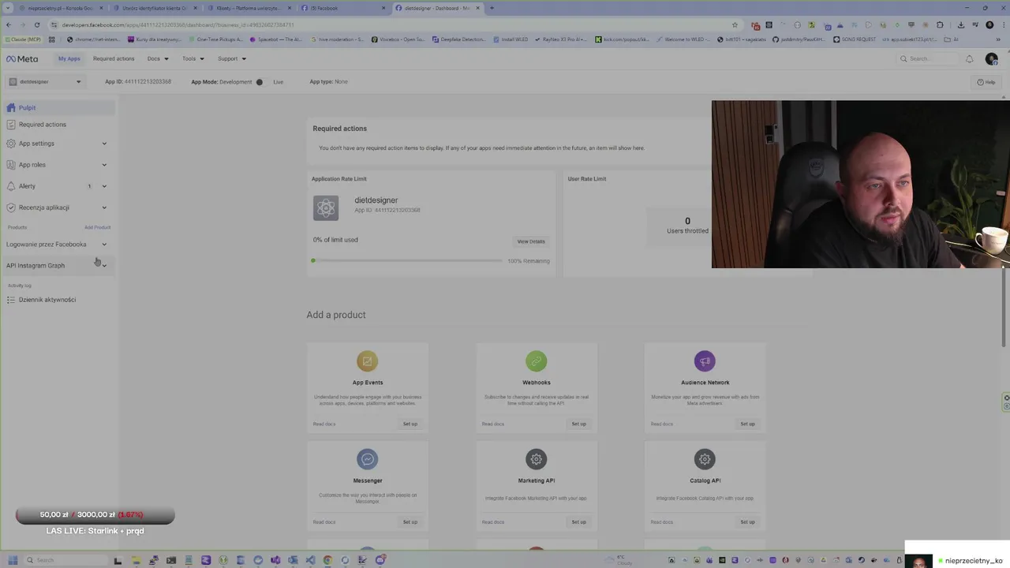This screenshot has width=1010, height=568.
Task: Click the App roles icon
Action: tap(11, 165)
